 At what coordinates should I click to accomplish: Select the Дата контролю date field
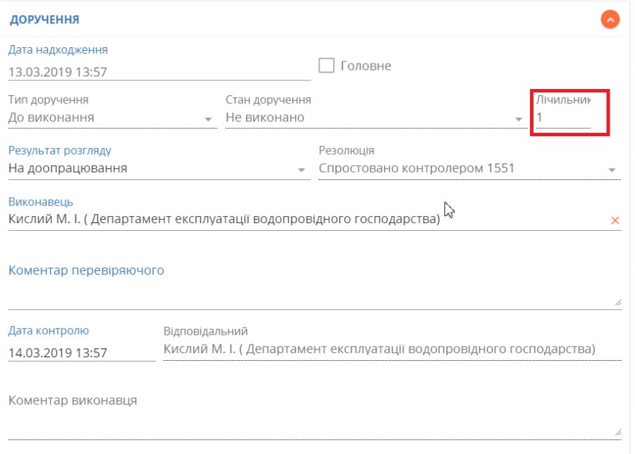pyautogui.click(x=80, y=352)
